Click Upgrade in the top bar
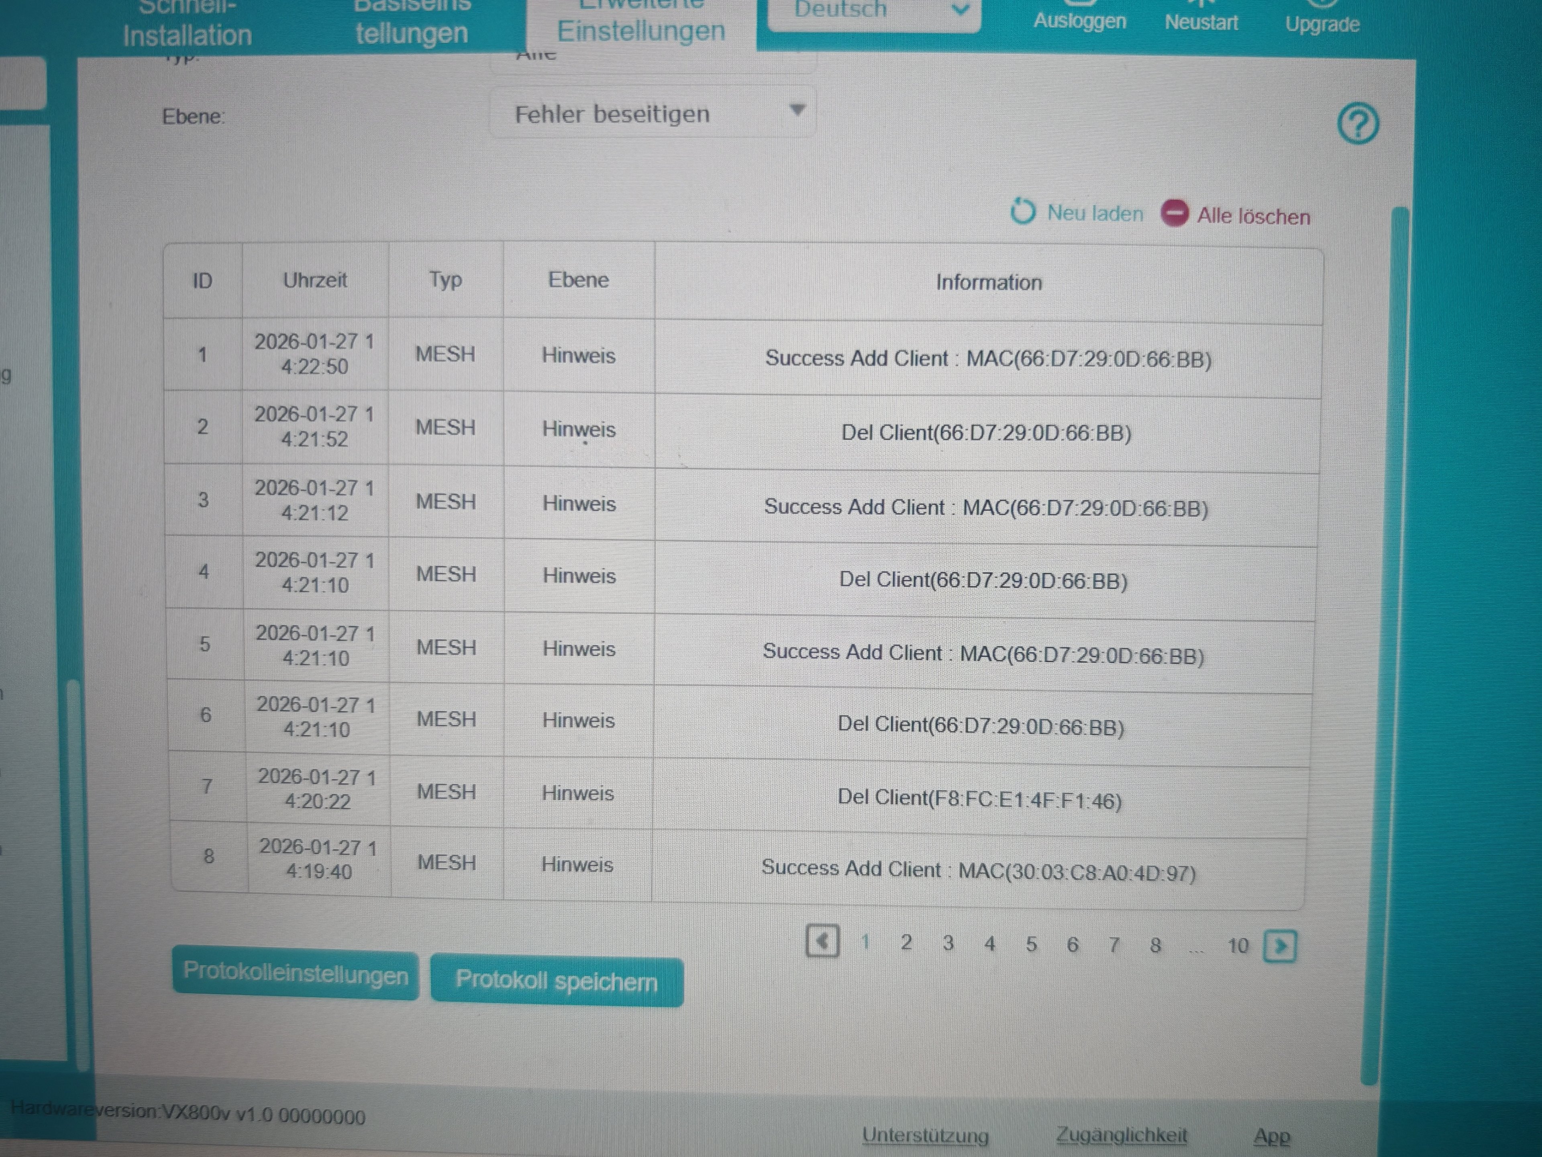 tap(1322, 24)
